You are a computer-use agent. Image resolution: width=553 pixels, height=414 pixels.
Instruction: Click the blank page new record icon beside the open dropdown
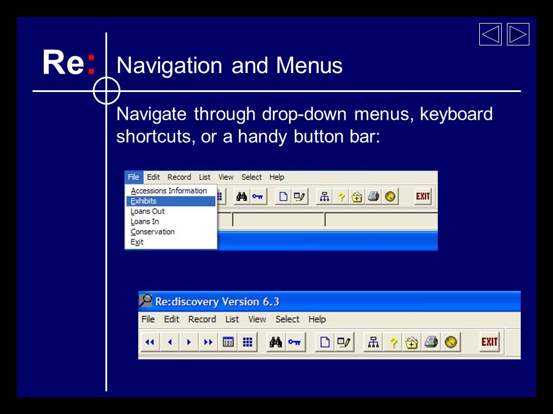click(283, 197)
